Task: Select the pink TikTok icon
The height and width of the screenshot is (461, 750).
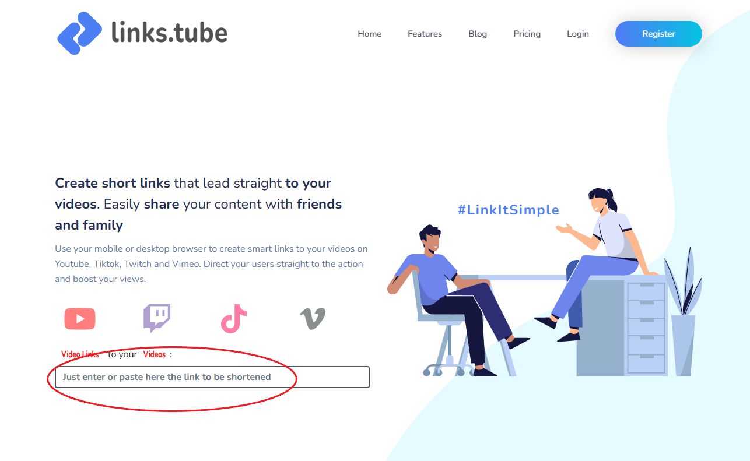Action: (x=233, y=319)
